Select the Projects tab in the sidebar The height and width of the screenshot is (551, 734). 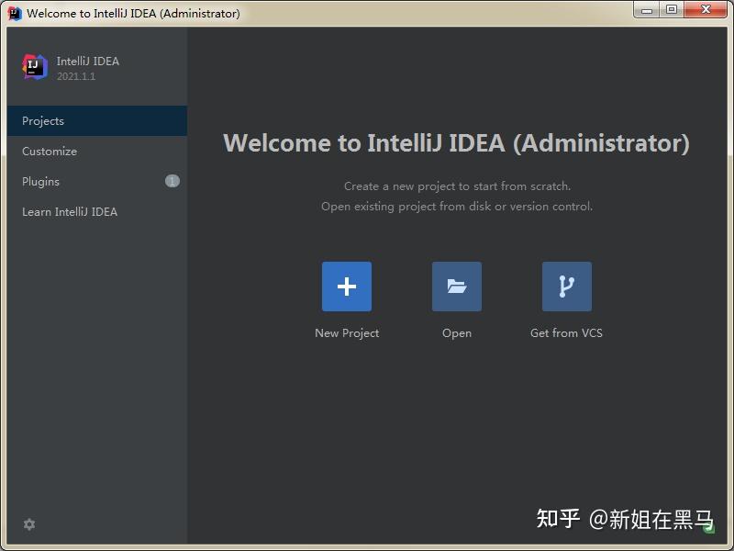tap(43, 120)
